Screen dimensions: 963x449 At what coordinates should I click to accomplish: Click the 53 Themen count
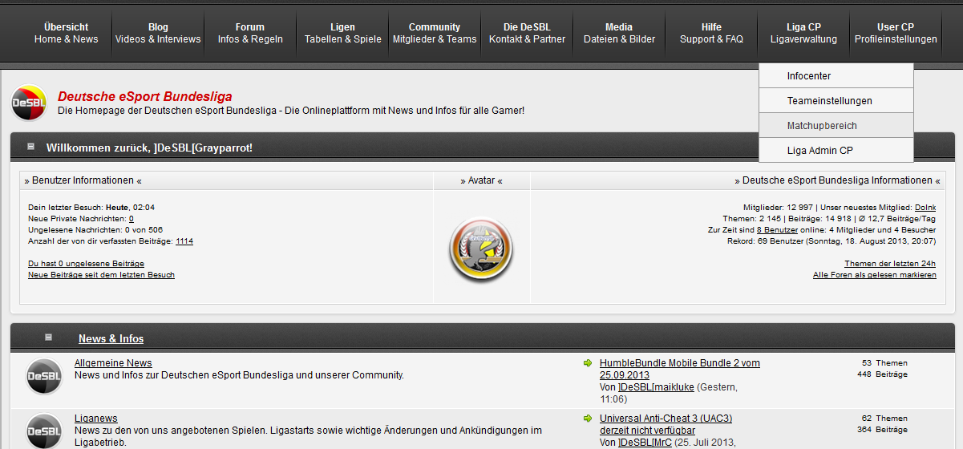(x=885, y=363)
